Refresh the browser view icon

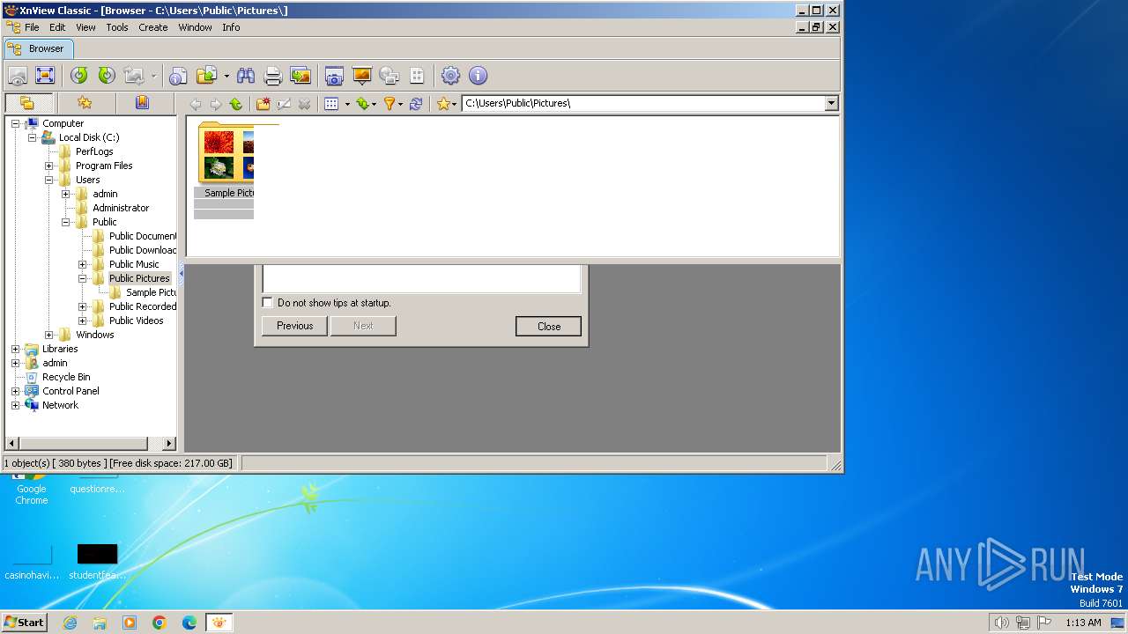point(416,104)
